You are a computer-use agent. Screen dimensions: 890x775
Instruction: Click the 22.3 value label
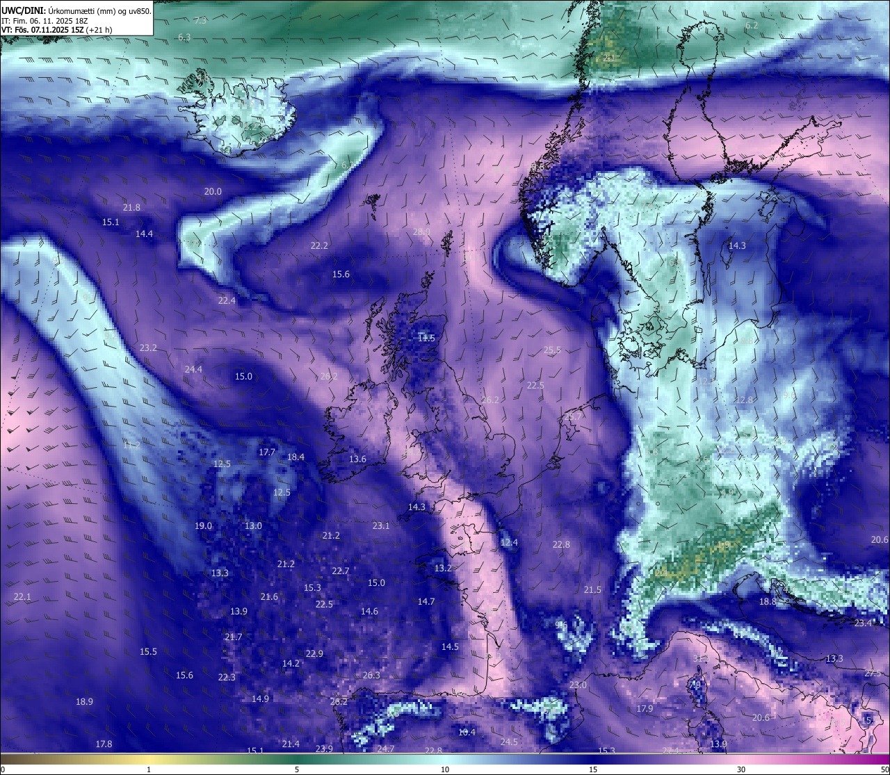coord(227,677)
